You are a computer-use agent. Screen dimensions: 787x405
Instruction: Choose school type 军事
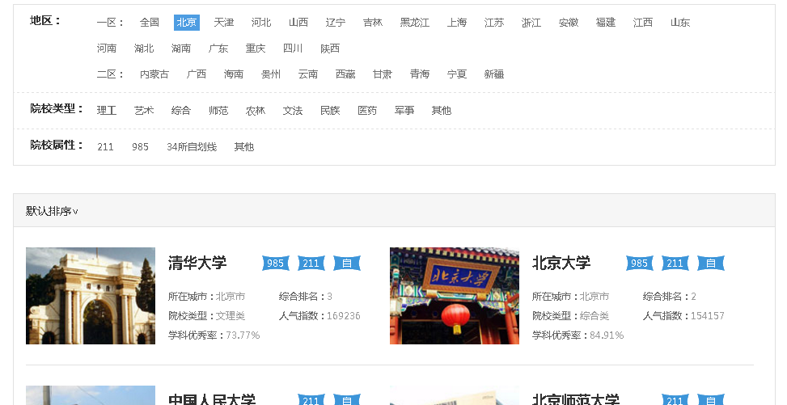[404, 111]
